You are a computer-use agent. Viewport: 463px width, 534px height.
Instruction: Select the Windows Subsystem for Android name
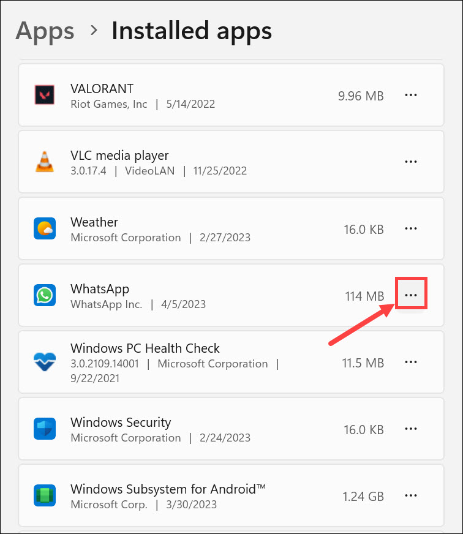point(168,489)
